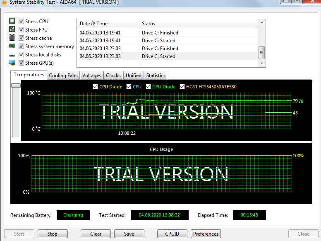Click the temperature graph vertical slider handle

pos(16,85)
